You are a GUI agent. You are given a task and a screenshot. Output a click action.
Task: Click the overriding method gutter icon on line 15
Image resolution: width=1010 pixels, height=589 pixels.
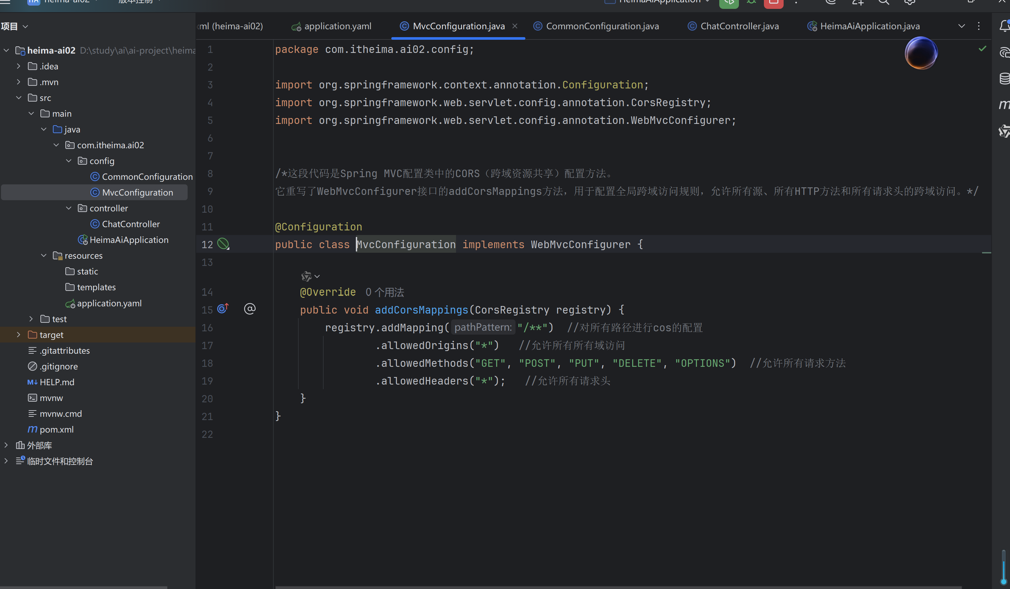pos(223,309)
